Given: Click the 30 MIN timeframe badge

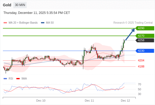Looking at the screenshot, I should pyautogui.click(x=20, y=5).
